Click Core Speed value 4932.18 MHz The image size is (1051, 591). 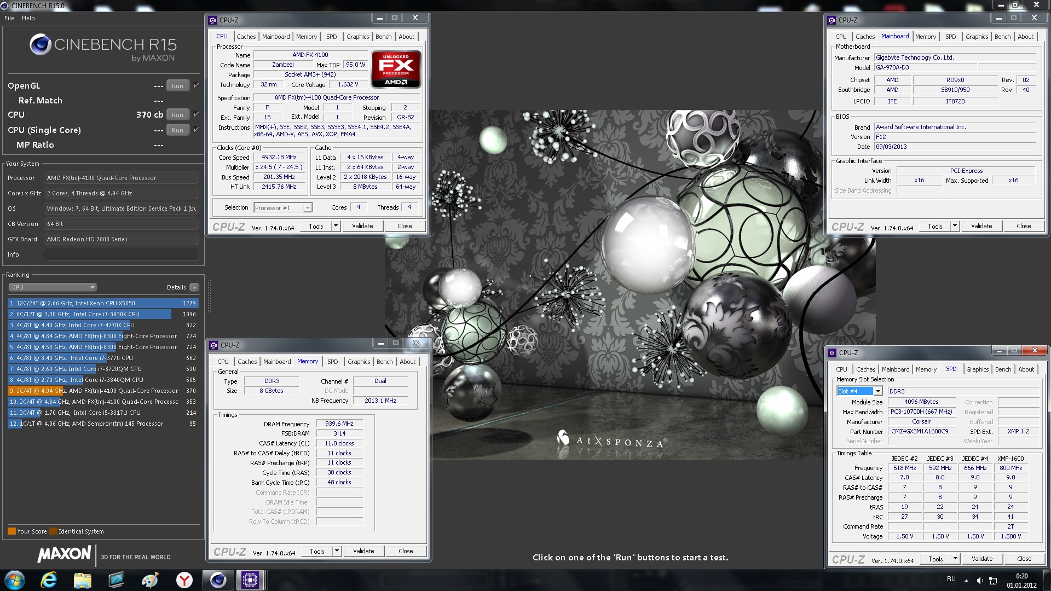click(279, 157)
